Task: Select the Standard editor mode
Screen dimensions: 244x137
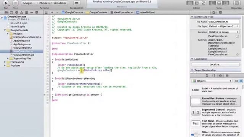Action: pos(190,3)
